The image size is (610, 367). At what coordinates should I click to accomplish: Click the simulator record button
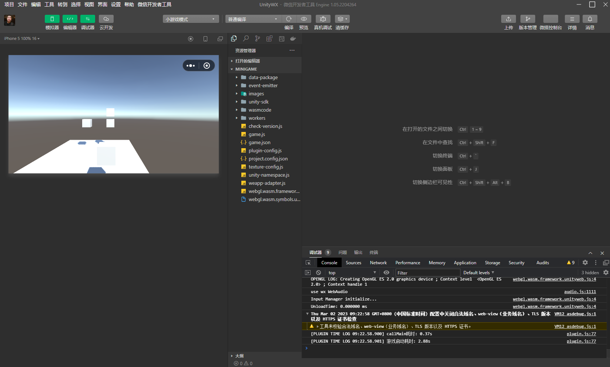click(x=191, y=39)
